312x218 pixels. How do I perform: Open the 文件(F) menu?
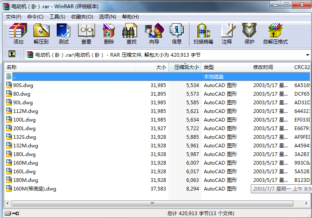pos(13,17)
